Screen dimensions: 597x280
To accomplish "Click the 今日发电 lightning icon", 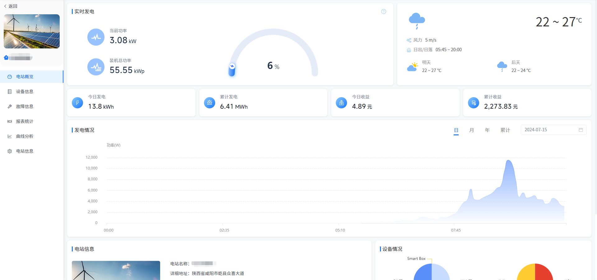I will click(77, 103).
